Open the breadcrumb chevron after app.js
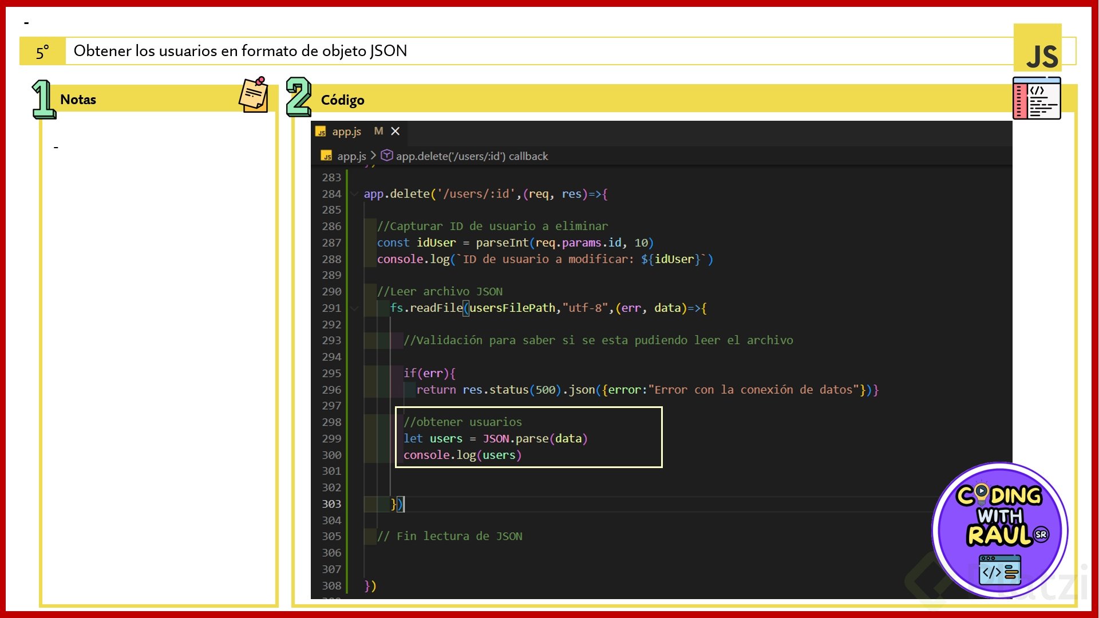1099x618 pixels. click(x=373, y=156)
